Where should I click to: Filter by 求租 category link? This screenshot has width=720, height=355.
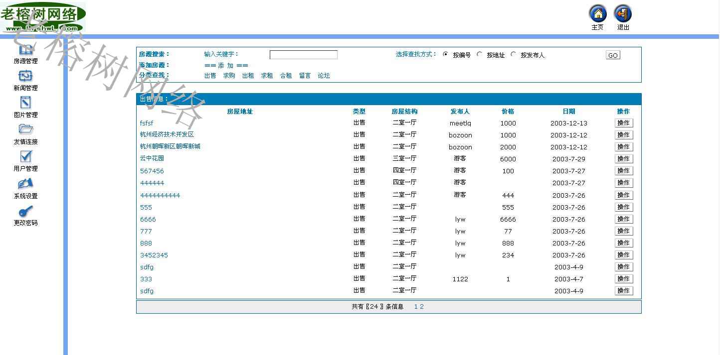point(267,76)
